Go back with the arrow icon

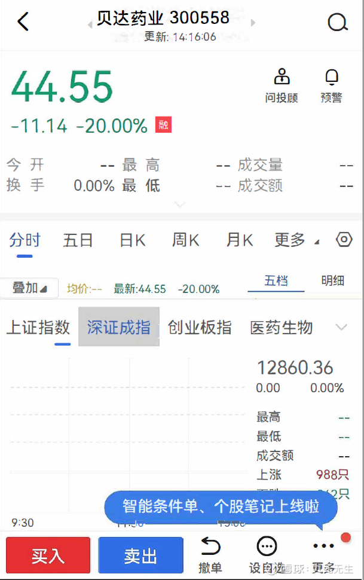23,22
